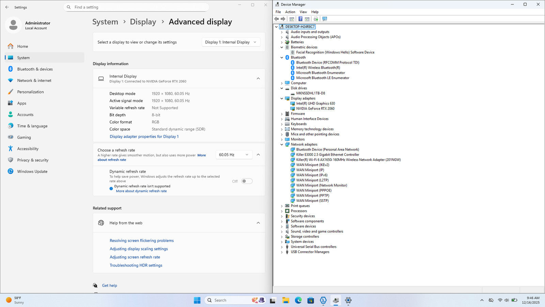Open the Action menu in Device Manager
The image size is (545, 307).
point(290,12)
